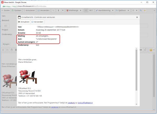Image resolution: width=157 pixels, height=114 pixels.
Task: Open the smiley emoji picker
Action: 151,50
